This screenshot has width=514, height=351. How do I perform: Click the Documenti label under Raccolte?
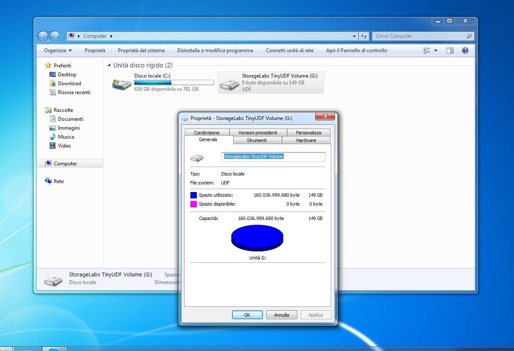[70, 119]
